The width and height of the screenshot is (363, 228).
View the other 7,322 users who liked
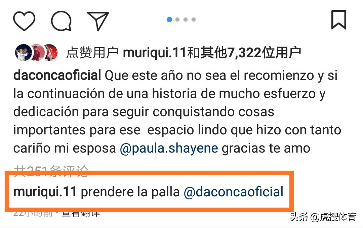coord(251,53)
